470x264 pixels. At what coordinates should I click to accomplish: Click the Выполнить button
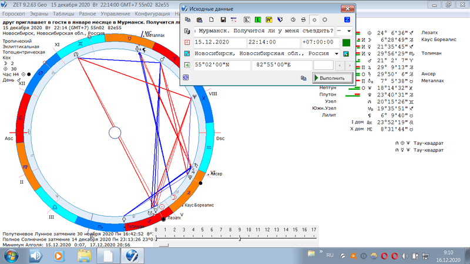[333, 77]
